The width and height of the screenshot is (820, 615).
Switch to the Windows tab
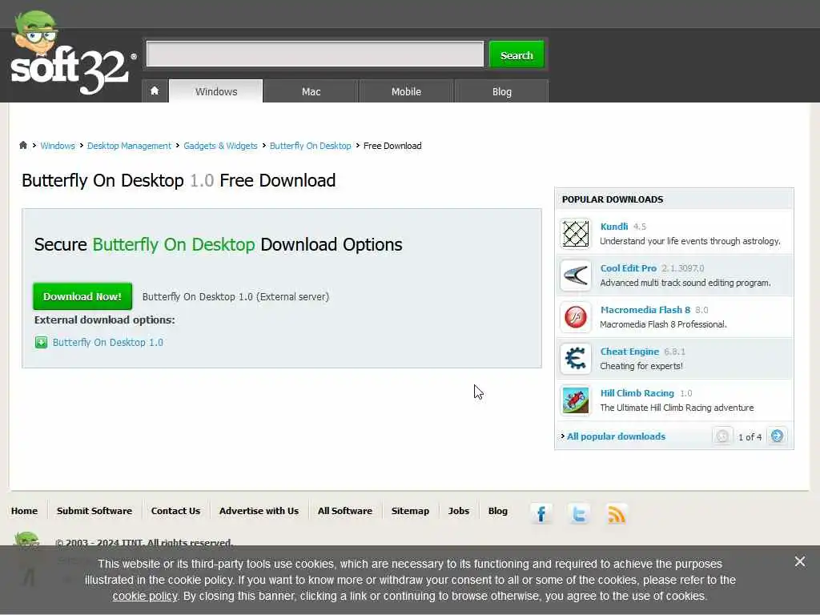coord(216,91)
